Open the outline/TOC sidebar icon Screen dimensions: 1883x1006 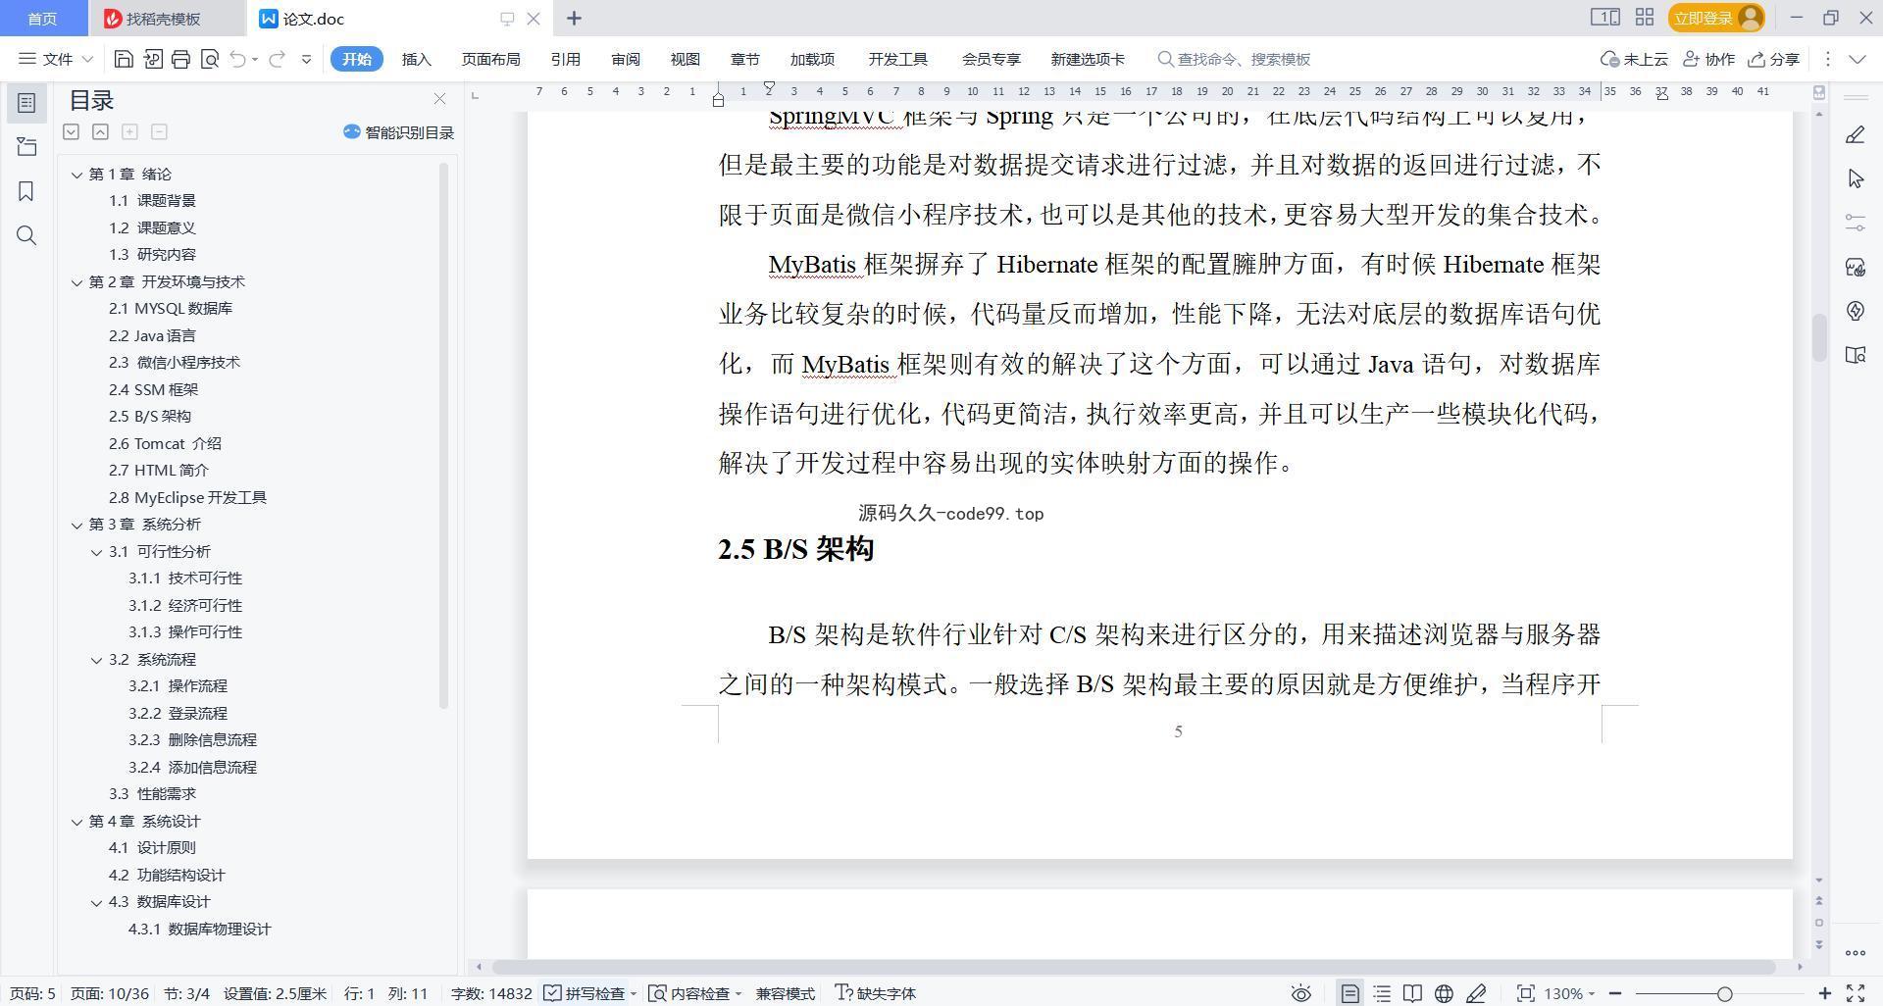click(26, 103)
